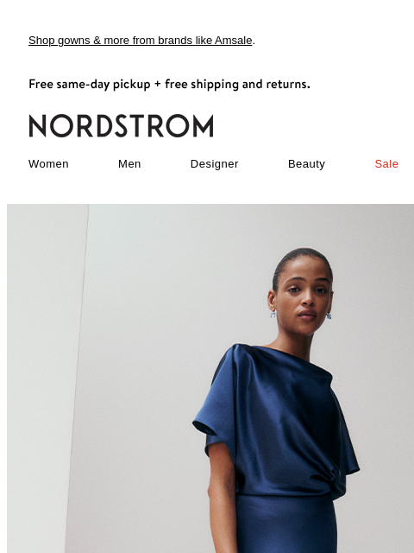Open the Women navigation item
The height and width of the screenshot is (553, 414).
click(x=48, y=164)
